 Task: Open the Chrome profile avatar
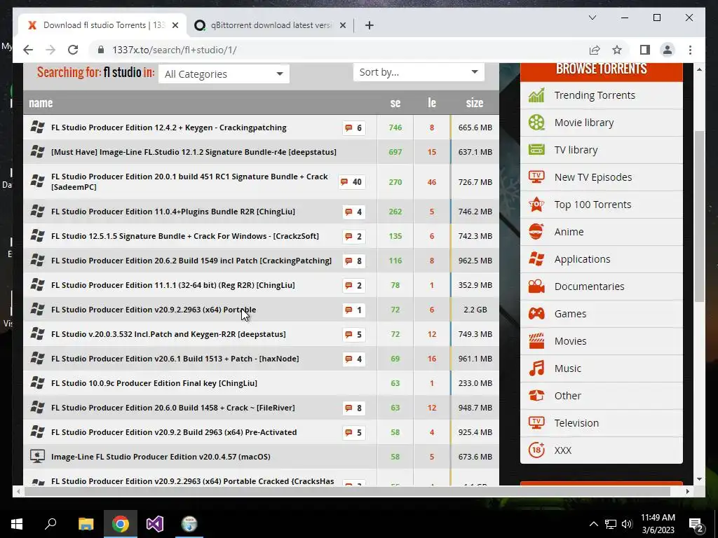click(x=668, y=50)
